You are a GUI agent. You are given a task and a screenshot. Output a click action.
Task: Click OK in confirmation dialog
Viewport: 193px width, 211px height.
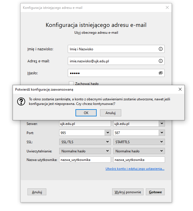click(86, 113)
